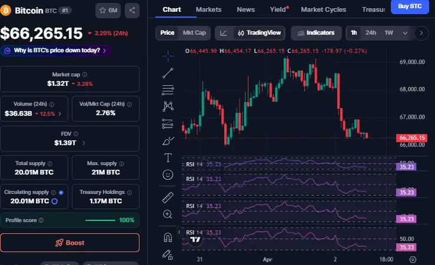Select the trend line drawing tool

click(168, 73)
